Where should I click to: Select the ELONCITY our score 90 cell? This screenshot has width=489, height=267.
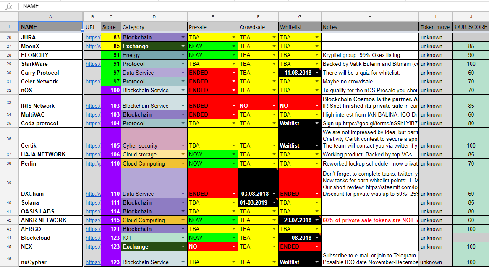tap(471, 55)
